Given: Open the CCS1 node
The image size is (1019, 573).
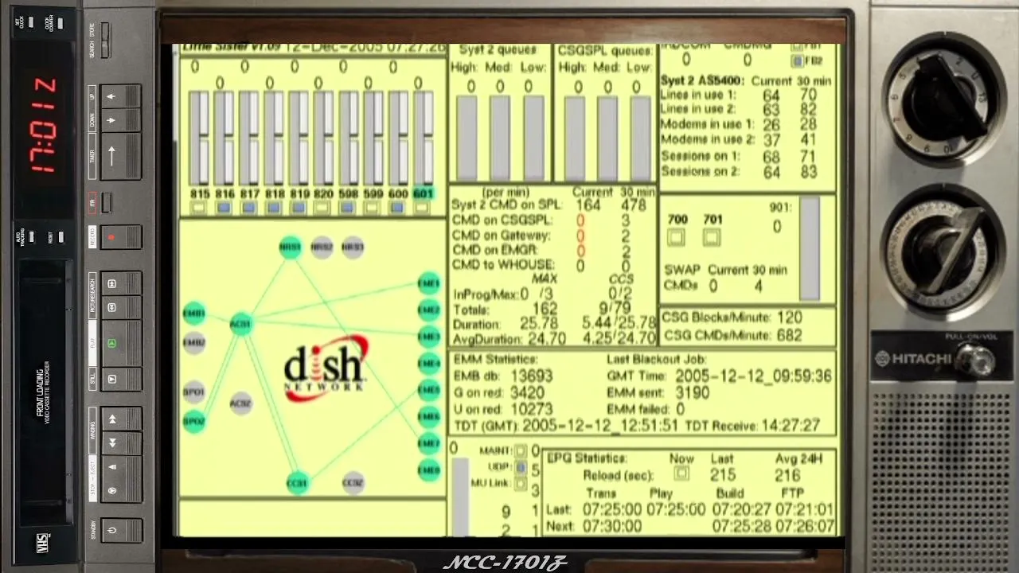Looking at the screenshot, I should 297,483.
